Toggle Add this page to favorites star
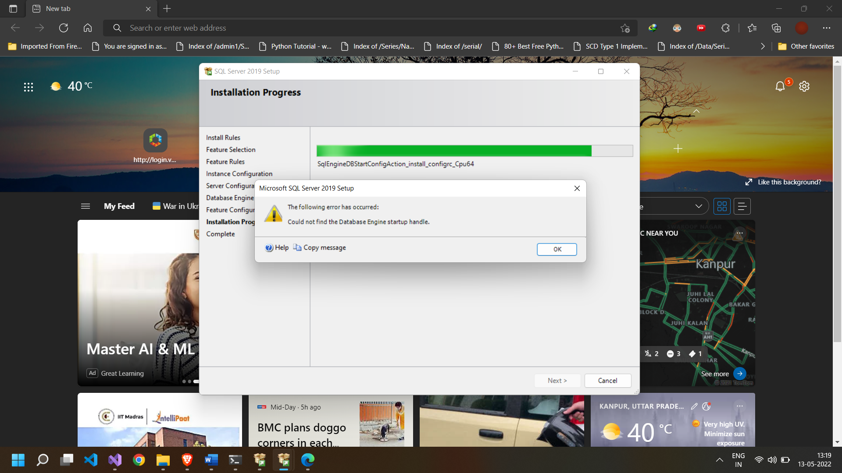Screen dimensions: 842x473 pos(625,28)
